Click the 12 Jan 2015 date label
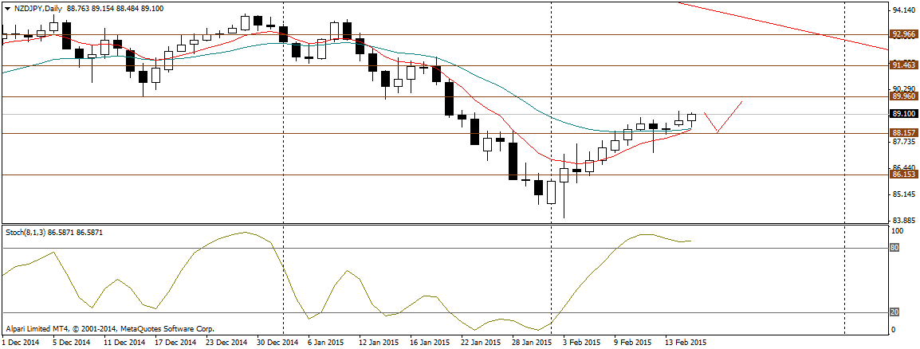 point(379,342)
